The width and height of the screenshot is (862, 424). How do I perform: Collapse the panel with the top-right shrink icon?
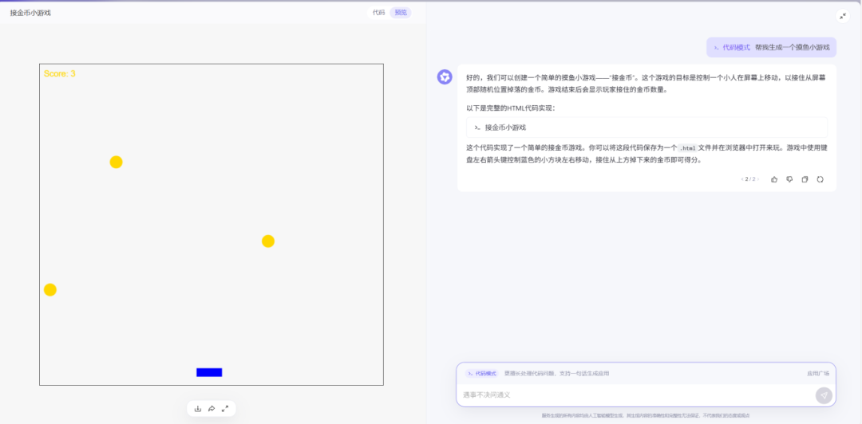[x=843, y=17]
